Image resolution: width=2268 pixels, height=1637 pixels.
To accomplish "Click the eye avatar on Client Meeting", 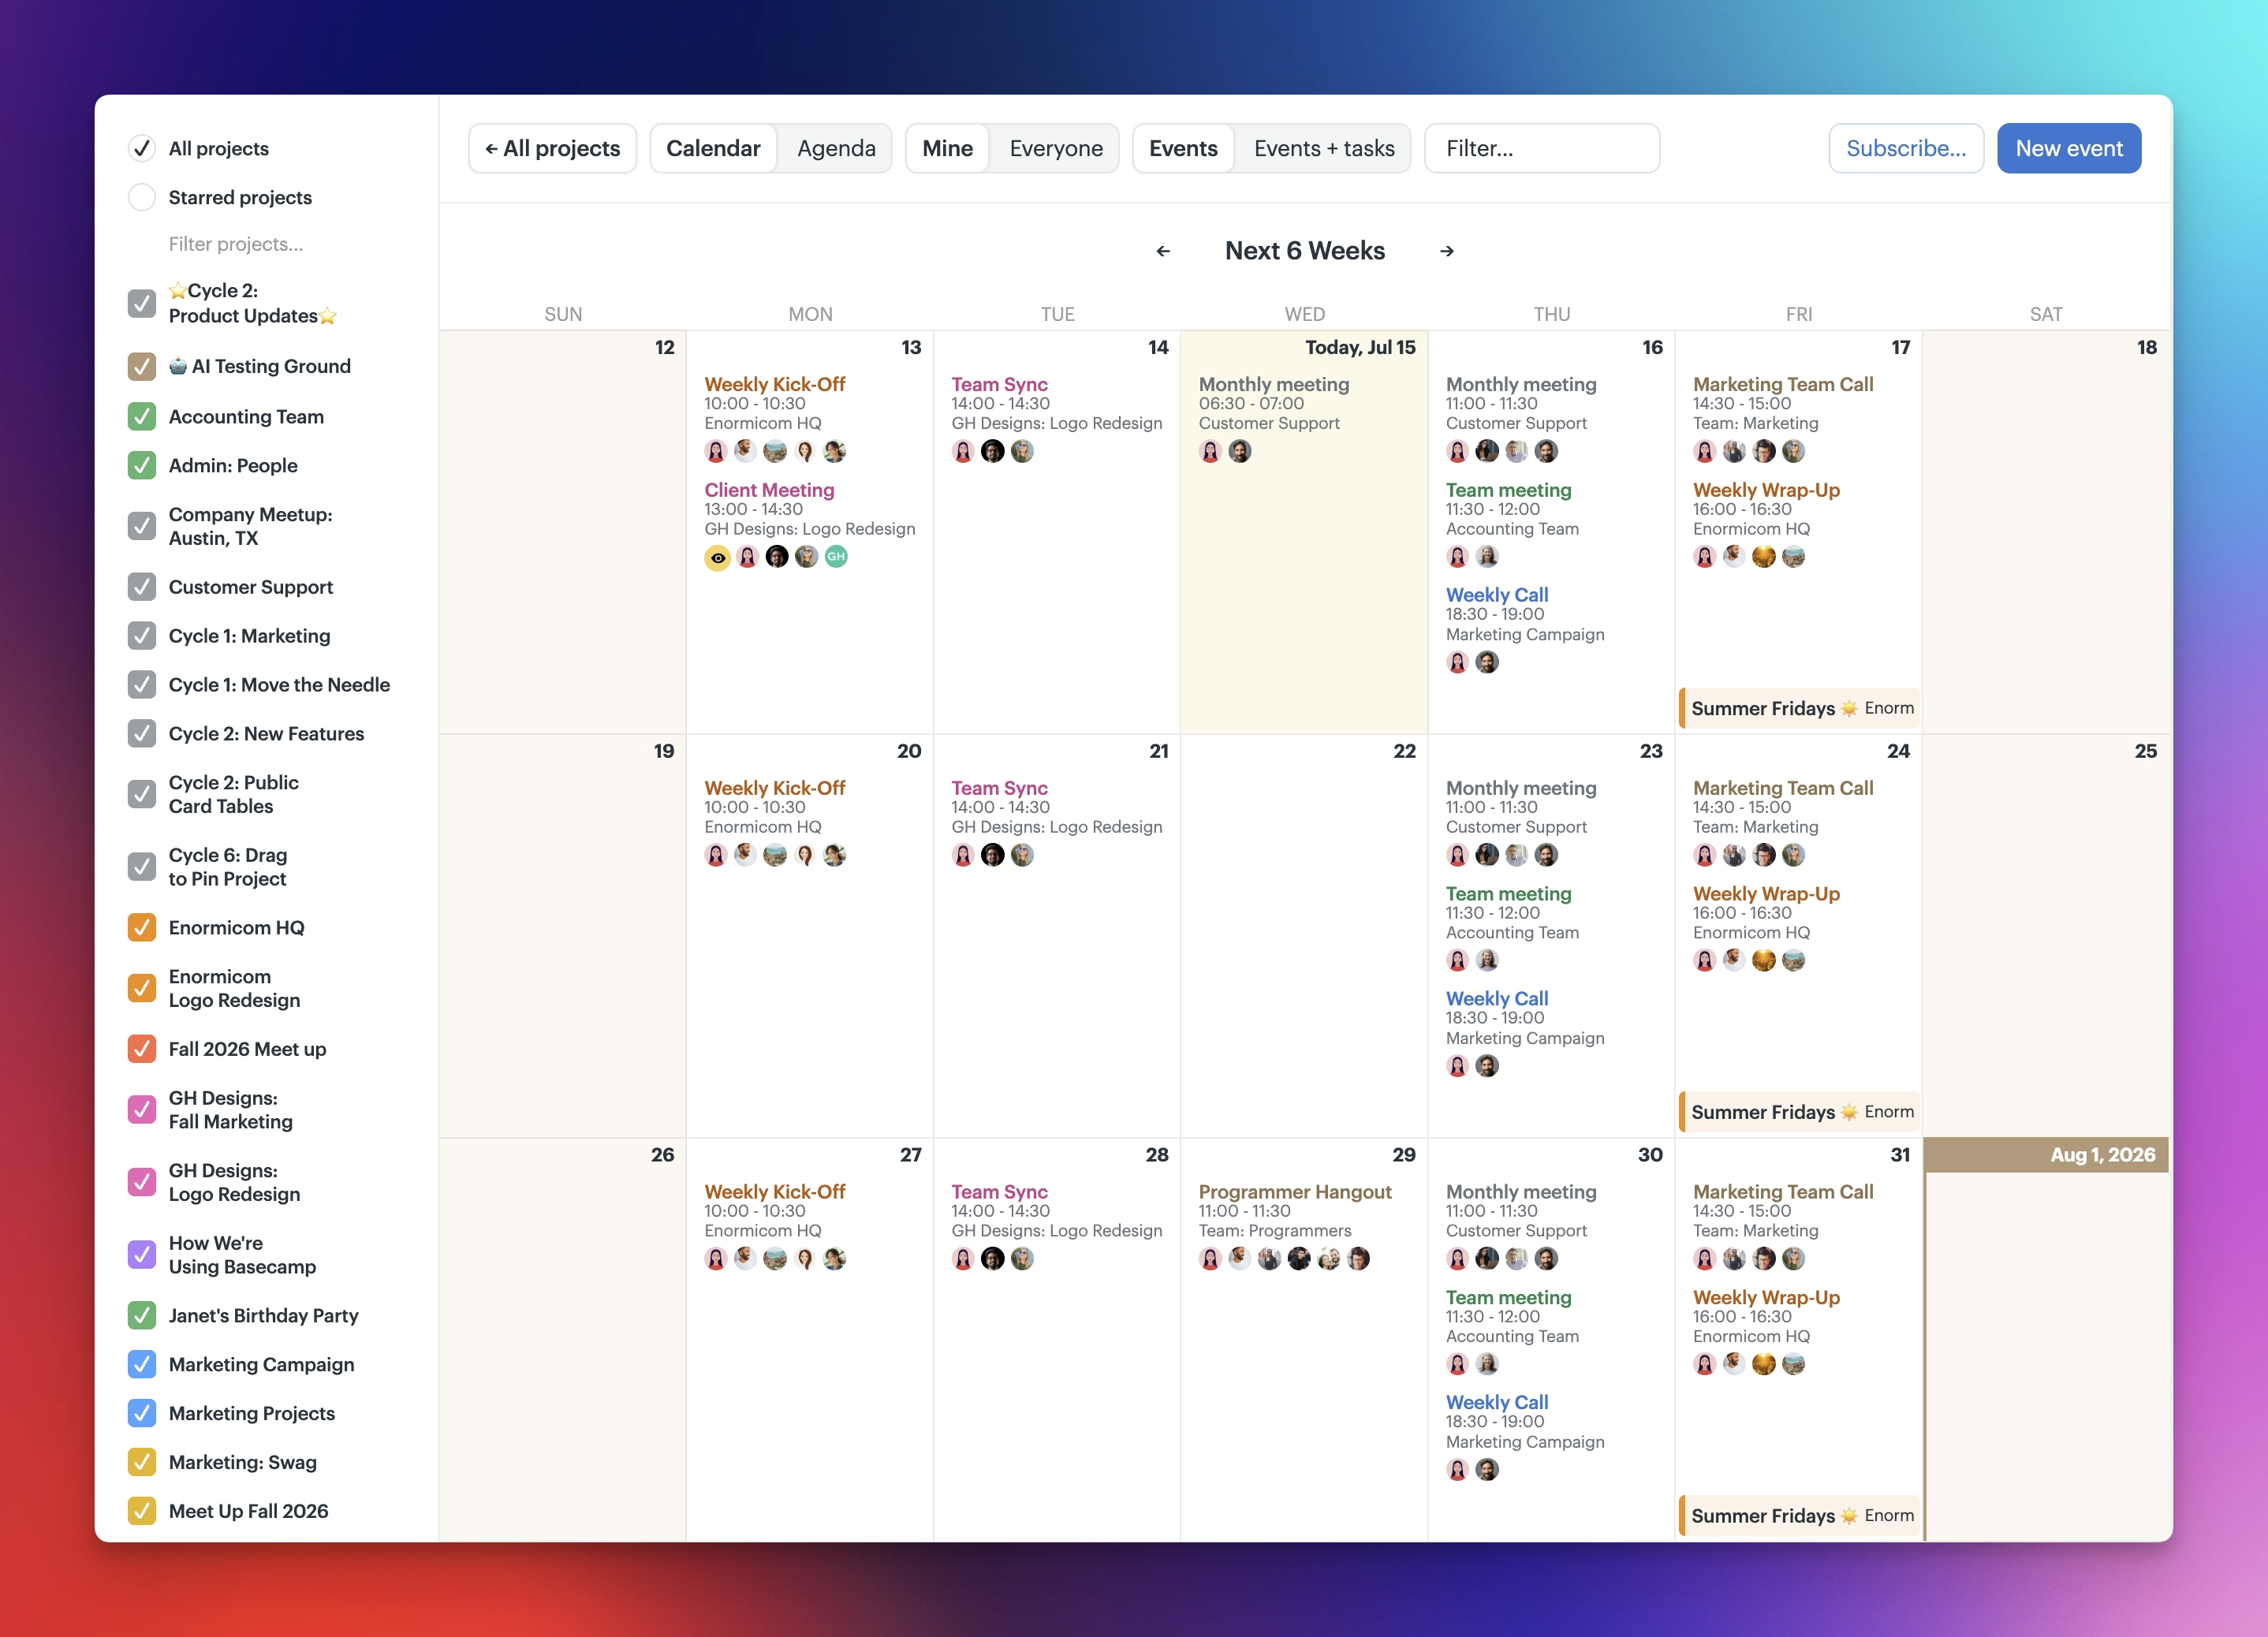I will coord(717,557).
